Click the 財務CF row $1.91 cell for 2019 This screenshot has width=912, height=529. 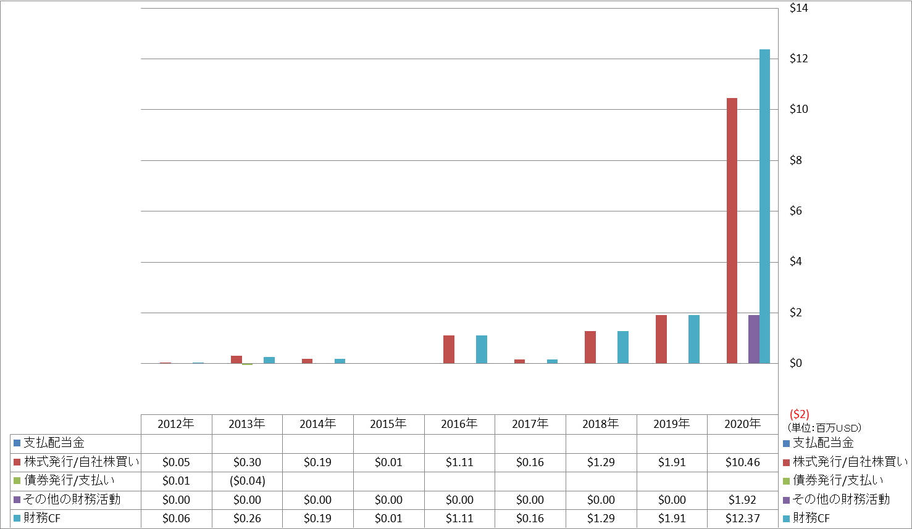(x=672, y=519)
